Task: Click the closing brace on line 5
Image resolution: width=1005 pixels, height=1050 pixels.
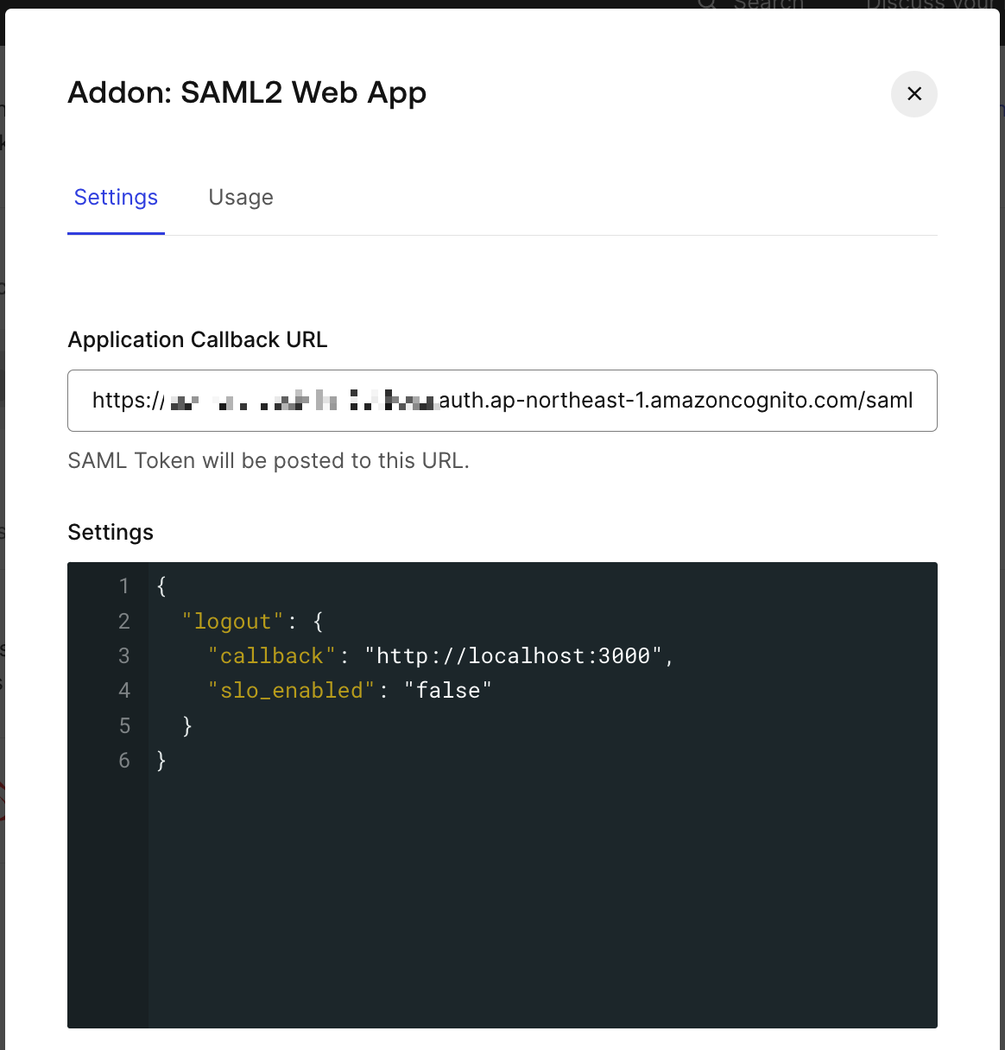Action: [187, 726]
